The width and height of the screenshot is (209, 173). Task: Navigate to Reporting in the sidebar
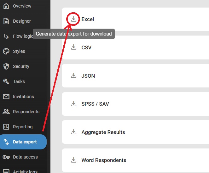pyautogui.click(x=22, y=127)
